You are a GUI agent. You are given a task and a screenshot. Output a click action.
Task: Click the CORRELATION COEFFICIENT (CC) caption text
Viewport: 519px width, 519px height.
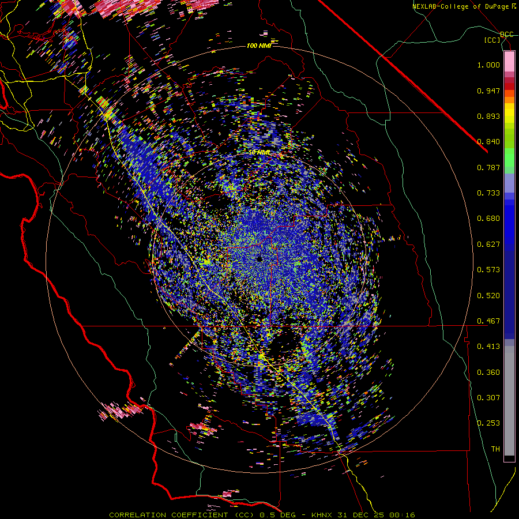pos(182,515)
